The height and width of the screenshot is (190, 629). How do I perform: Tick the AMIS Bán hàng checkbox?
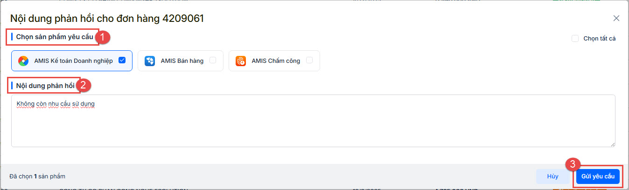[x=213, y=60]
